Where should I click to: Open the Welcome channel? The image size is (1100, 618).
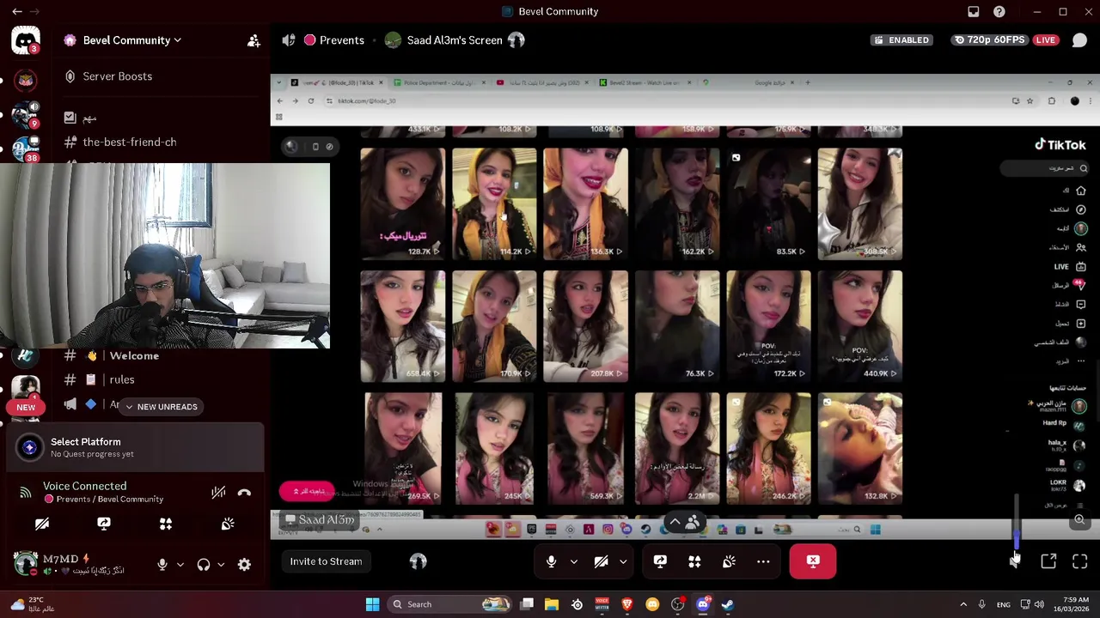click(x=133, y=355)
